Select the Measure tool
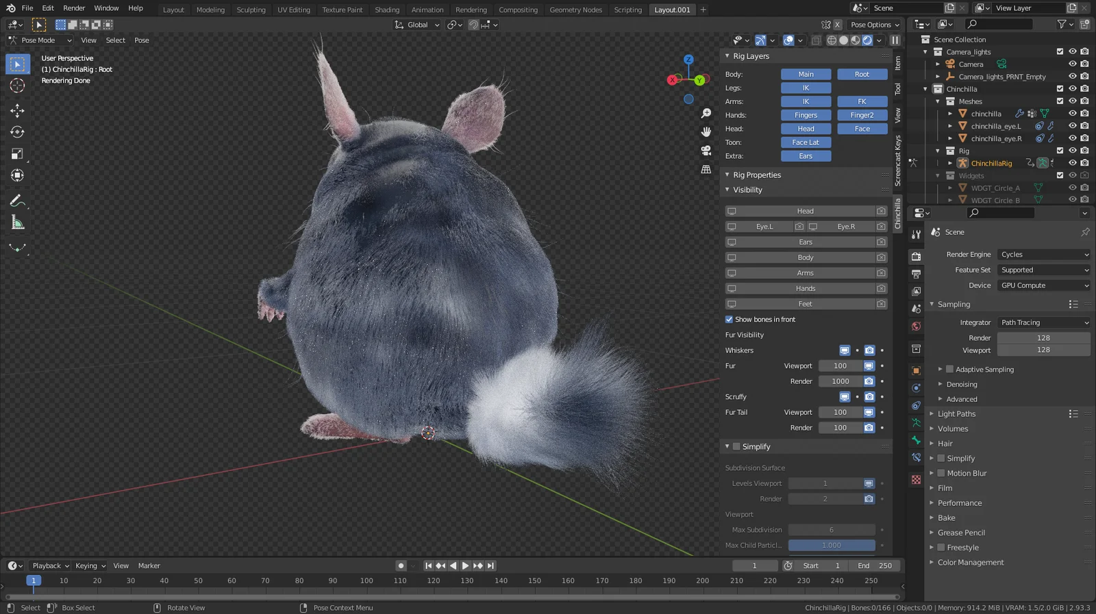 [17, 223]
